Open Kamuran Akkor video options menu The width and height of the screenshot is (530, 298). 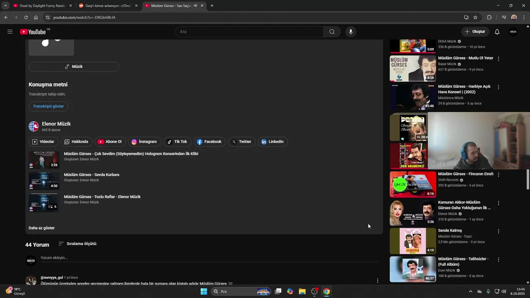tap(499, 203)
